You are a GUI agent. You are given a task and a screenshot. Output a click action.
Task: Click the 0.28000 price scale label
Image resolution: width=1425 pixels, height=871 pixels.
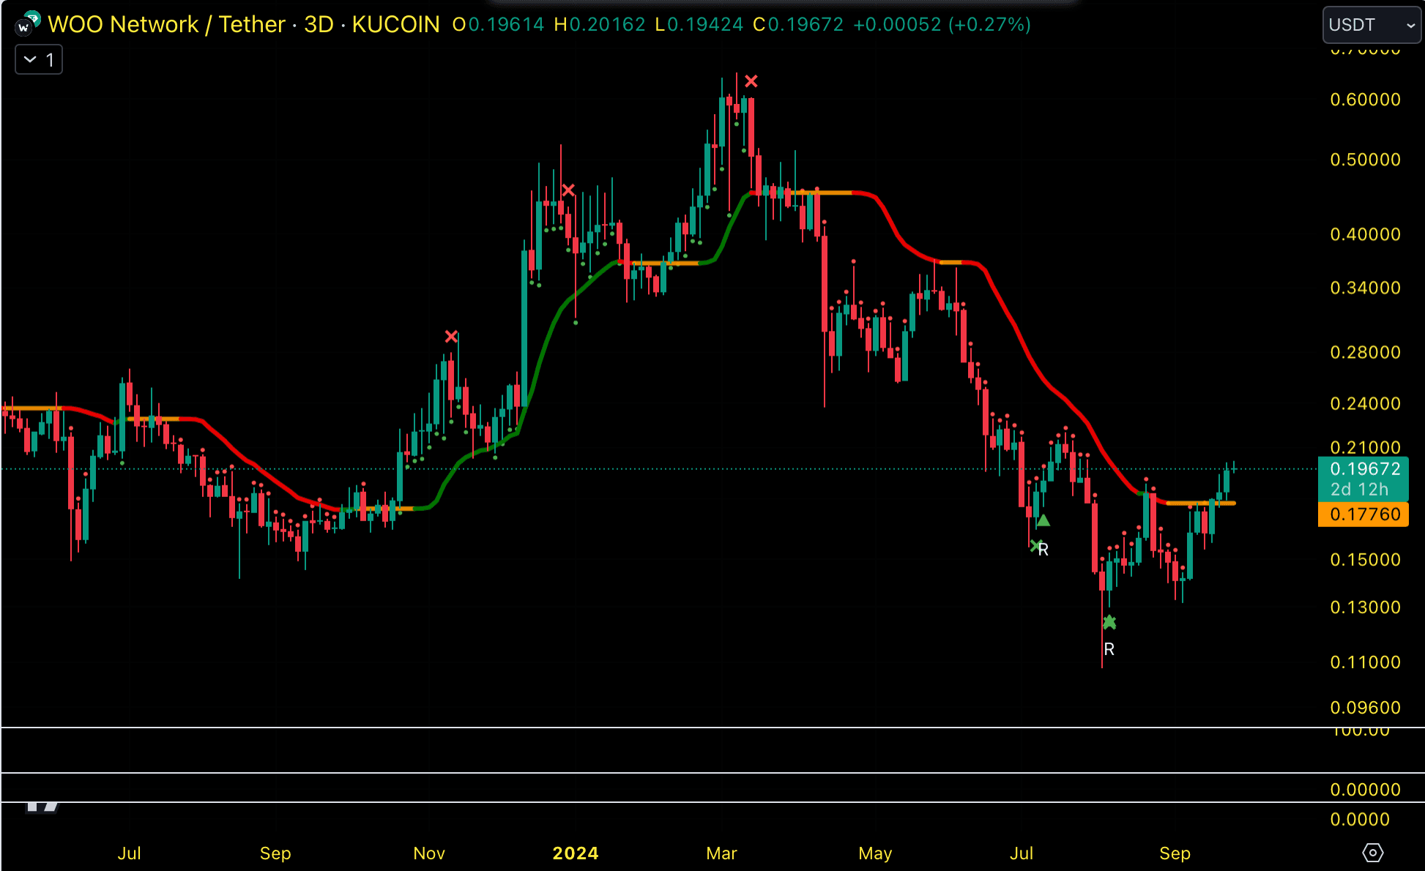pyautogui.click(x=1365, y=352)
